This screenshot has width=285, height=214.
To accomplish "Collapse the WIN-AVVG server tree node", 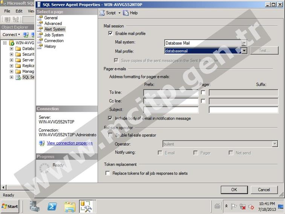I will pyautogui.click(x=5, y=43).
